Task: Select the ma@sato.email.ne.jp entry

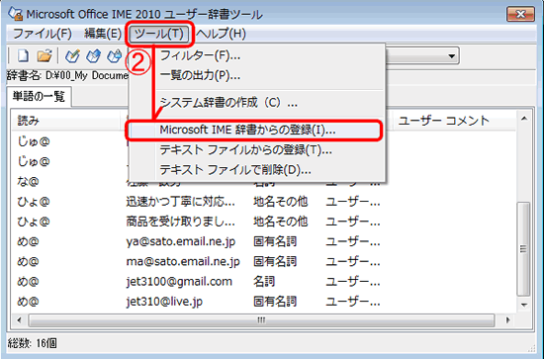Action: click(183, 261)
